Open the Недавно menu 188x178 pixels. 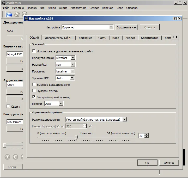pyautogui.click(x=18, y=8)
